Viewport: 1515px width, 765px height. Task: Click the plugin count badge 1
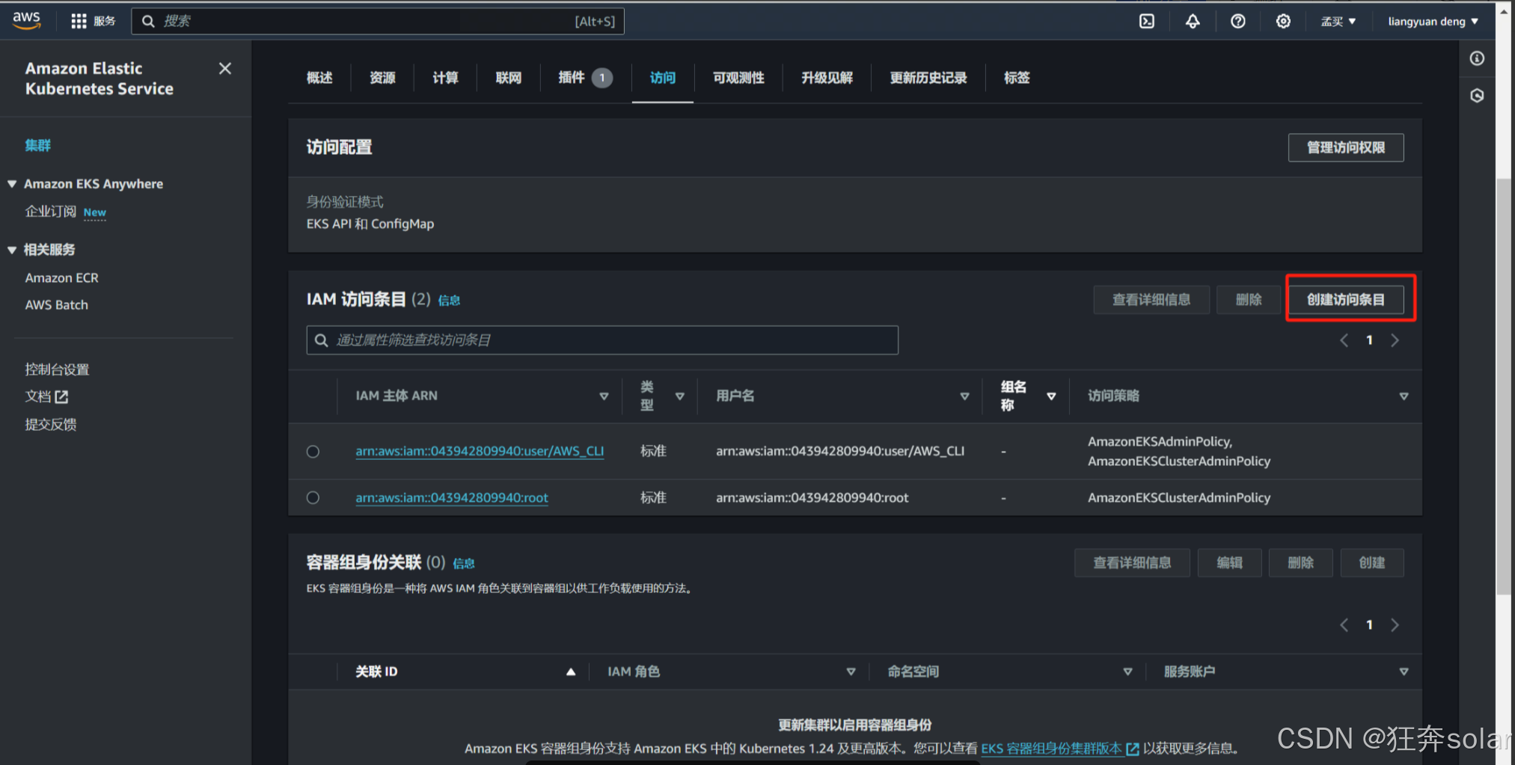[x=602, y=78]
